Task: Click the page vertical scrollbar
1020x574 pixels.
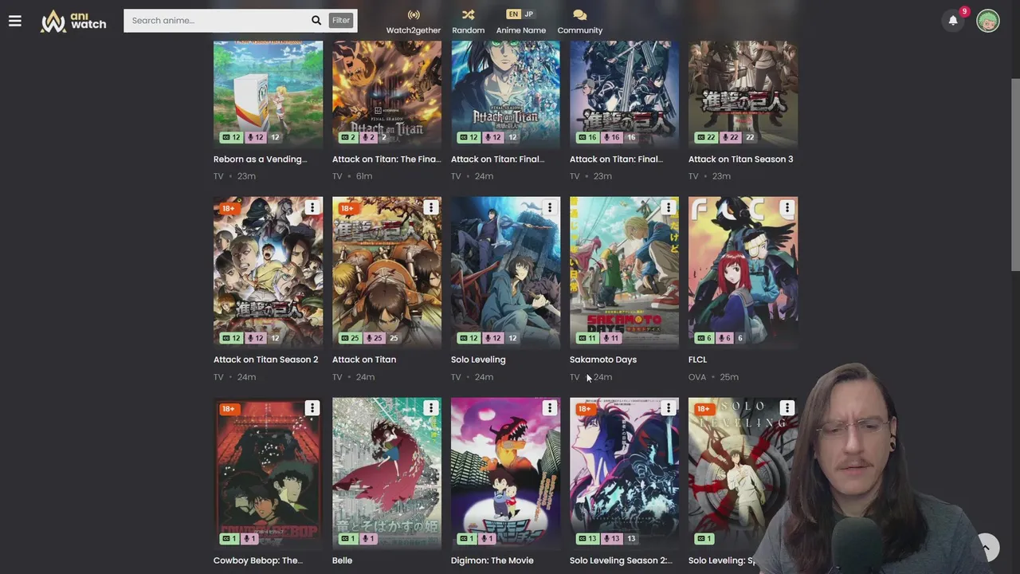Action: [x=1015, y=175]
